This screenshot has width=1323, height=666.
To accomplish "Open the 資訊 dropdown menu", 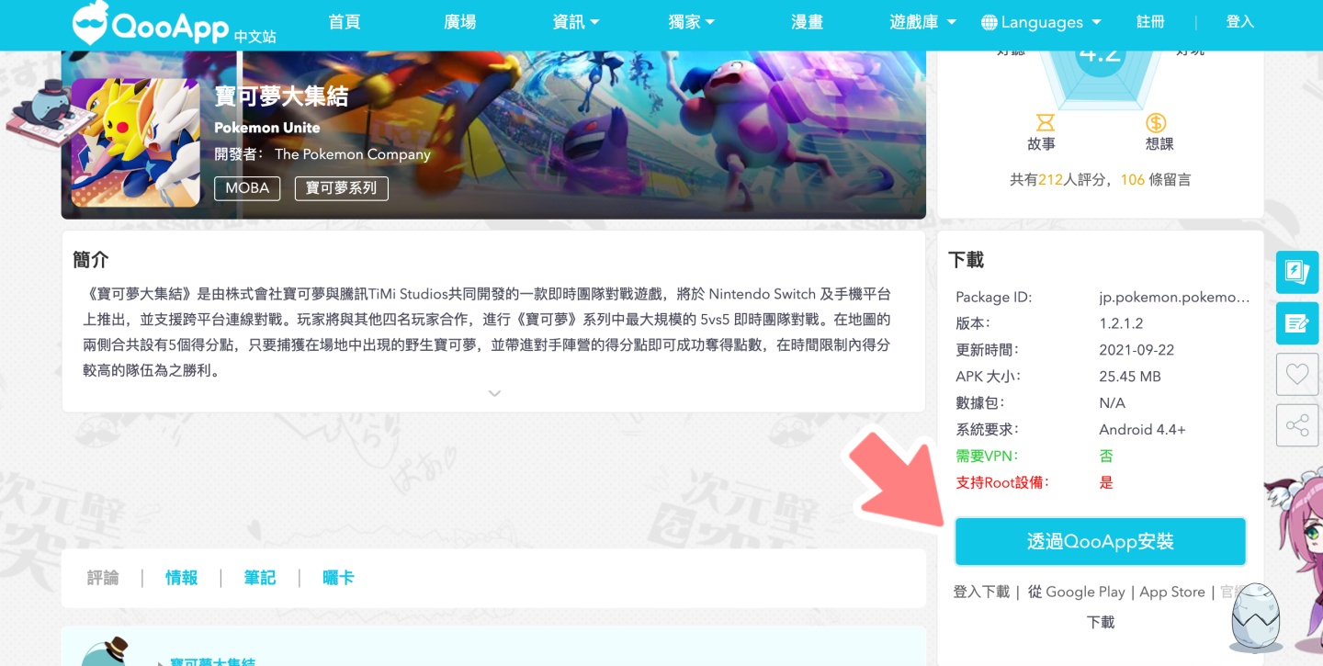I will pos(576,22).
